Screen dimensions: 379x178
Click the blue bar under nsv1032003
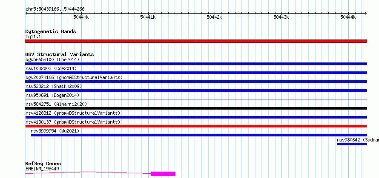pyautogui.click(x=196, y=73)
